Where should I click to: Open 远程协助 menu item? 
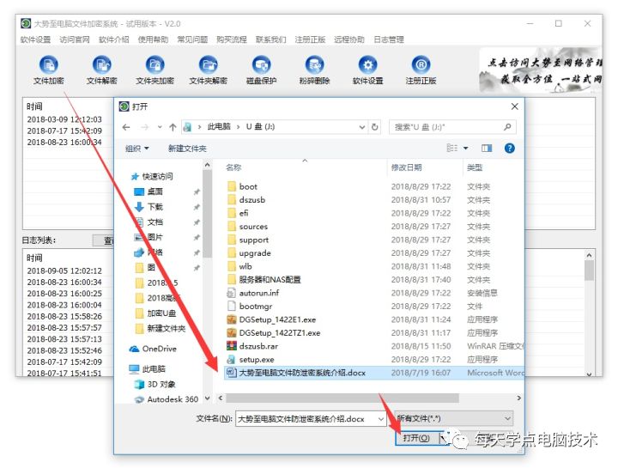(x=349, y=40)
